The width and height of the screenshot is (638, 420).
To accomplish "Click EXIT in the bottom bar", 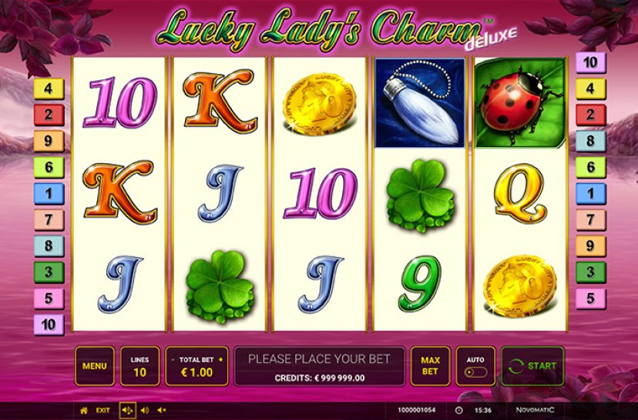I will pyautogui.click(x=102, y=410).
